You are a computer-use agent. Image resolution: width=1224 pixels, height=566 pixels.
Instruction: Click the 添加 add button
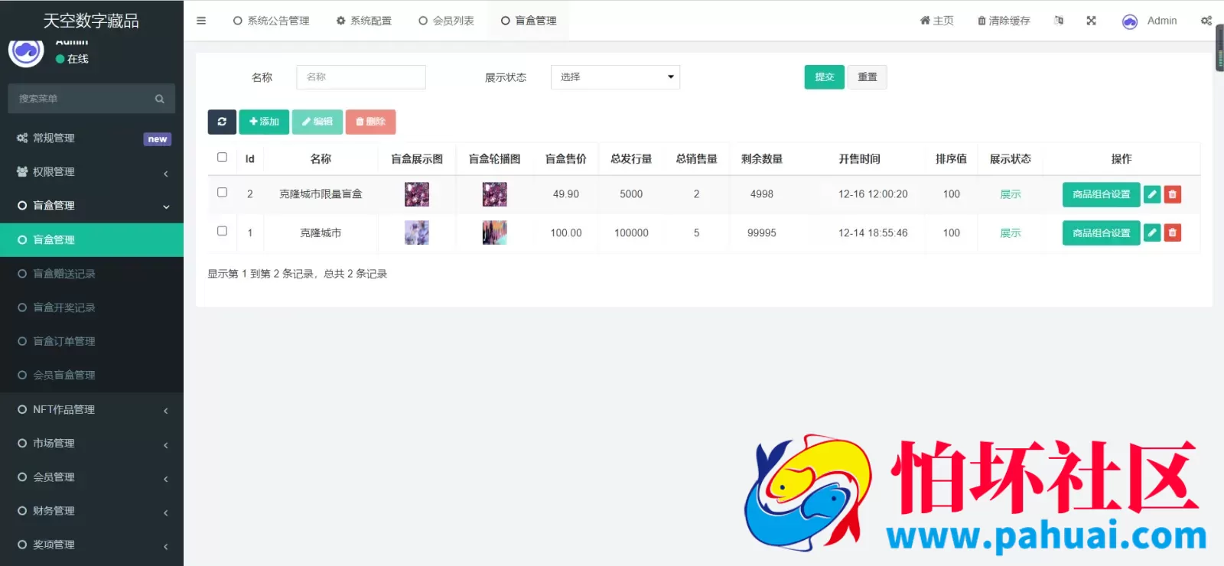click(264, 122)
